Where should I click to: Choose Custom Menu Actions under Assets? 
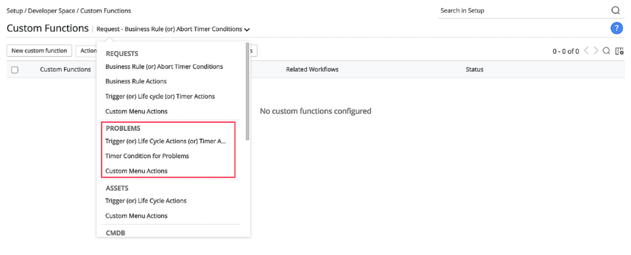(136, 216)
